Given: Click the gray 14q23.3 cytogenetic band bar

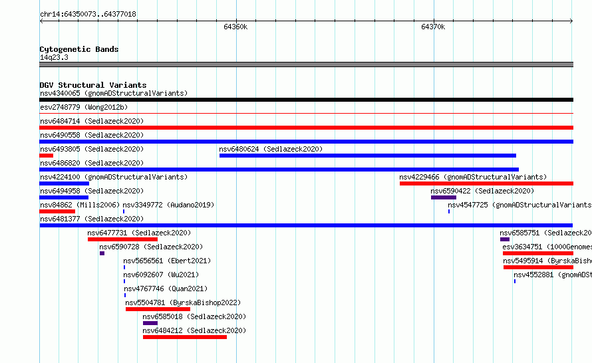Looking at the screenshot, I should click(306, 64).
